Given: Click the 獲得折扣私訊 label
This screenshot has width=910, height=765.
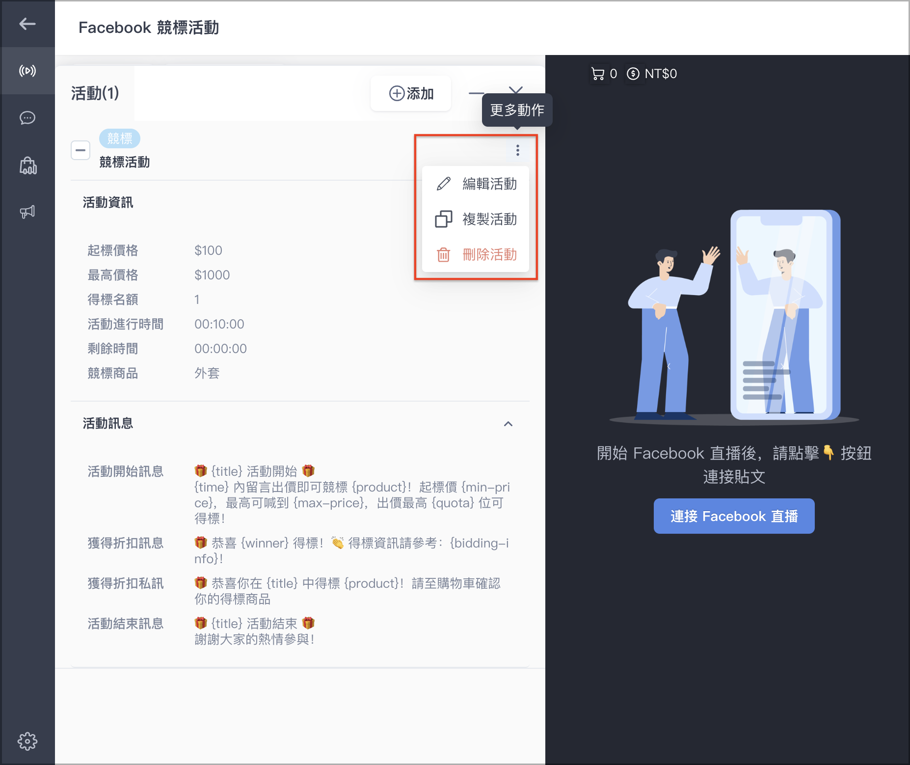Looking at the screenshot, I should click(126, 583).
